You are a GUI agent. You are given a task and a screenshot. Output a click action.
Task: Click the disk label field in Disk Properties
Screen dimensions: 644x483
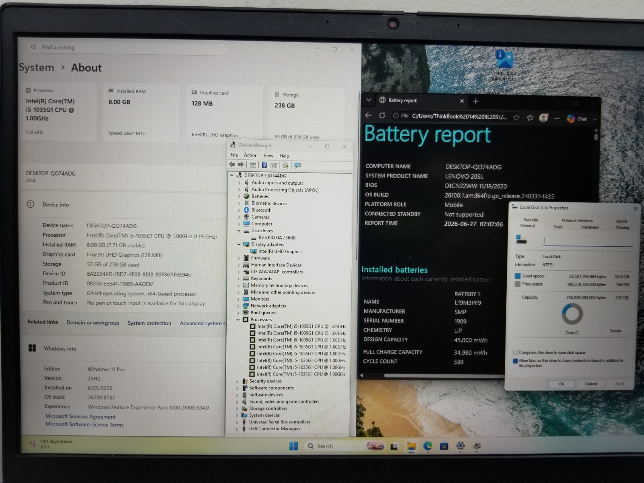(588, 241)
